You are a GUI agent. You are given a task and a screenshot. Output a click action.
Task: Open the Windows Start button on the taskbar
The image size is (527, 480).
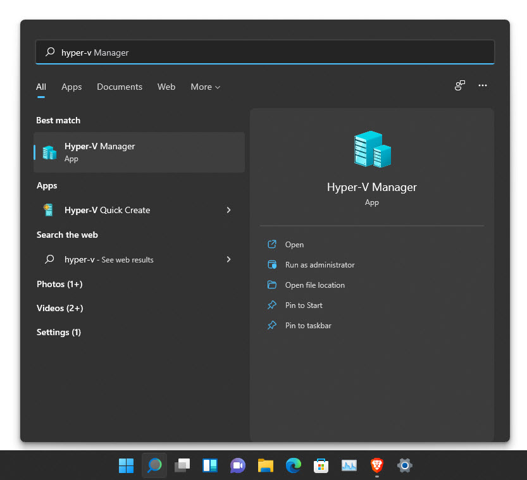tap(127, 465)
